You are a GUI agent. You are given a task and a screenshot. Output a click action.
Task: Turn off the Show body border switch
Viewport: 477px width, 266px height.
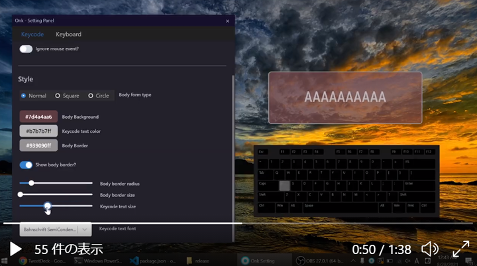[x=26, y=165]
